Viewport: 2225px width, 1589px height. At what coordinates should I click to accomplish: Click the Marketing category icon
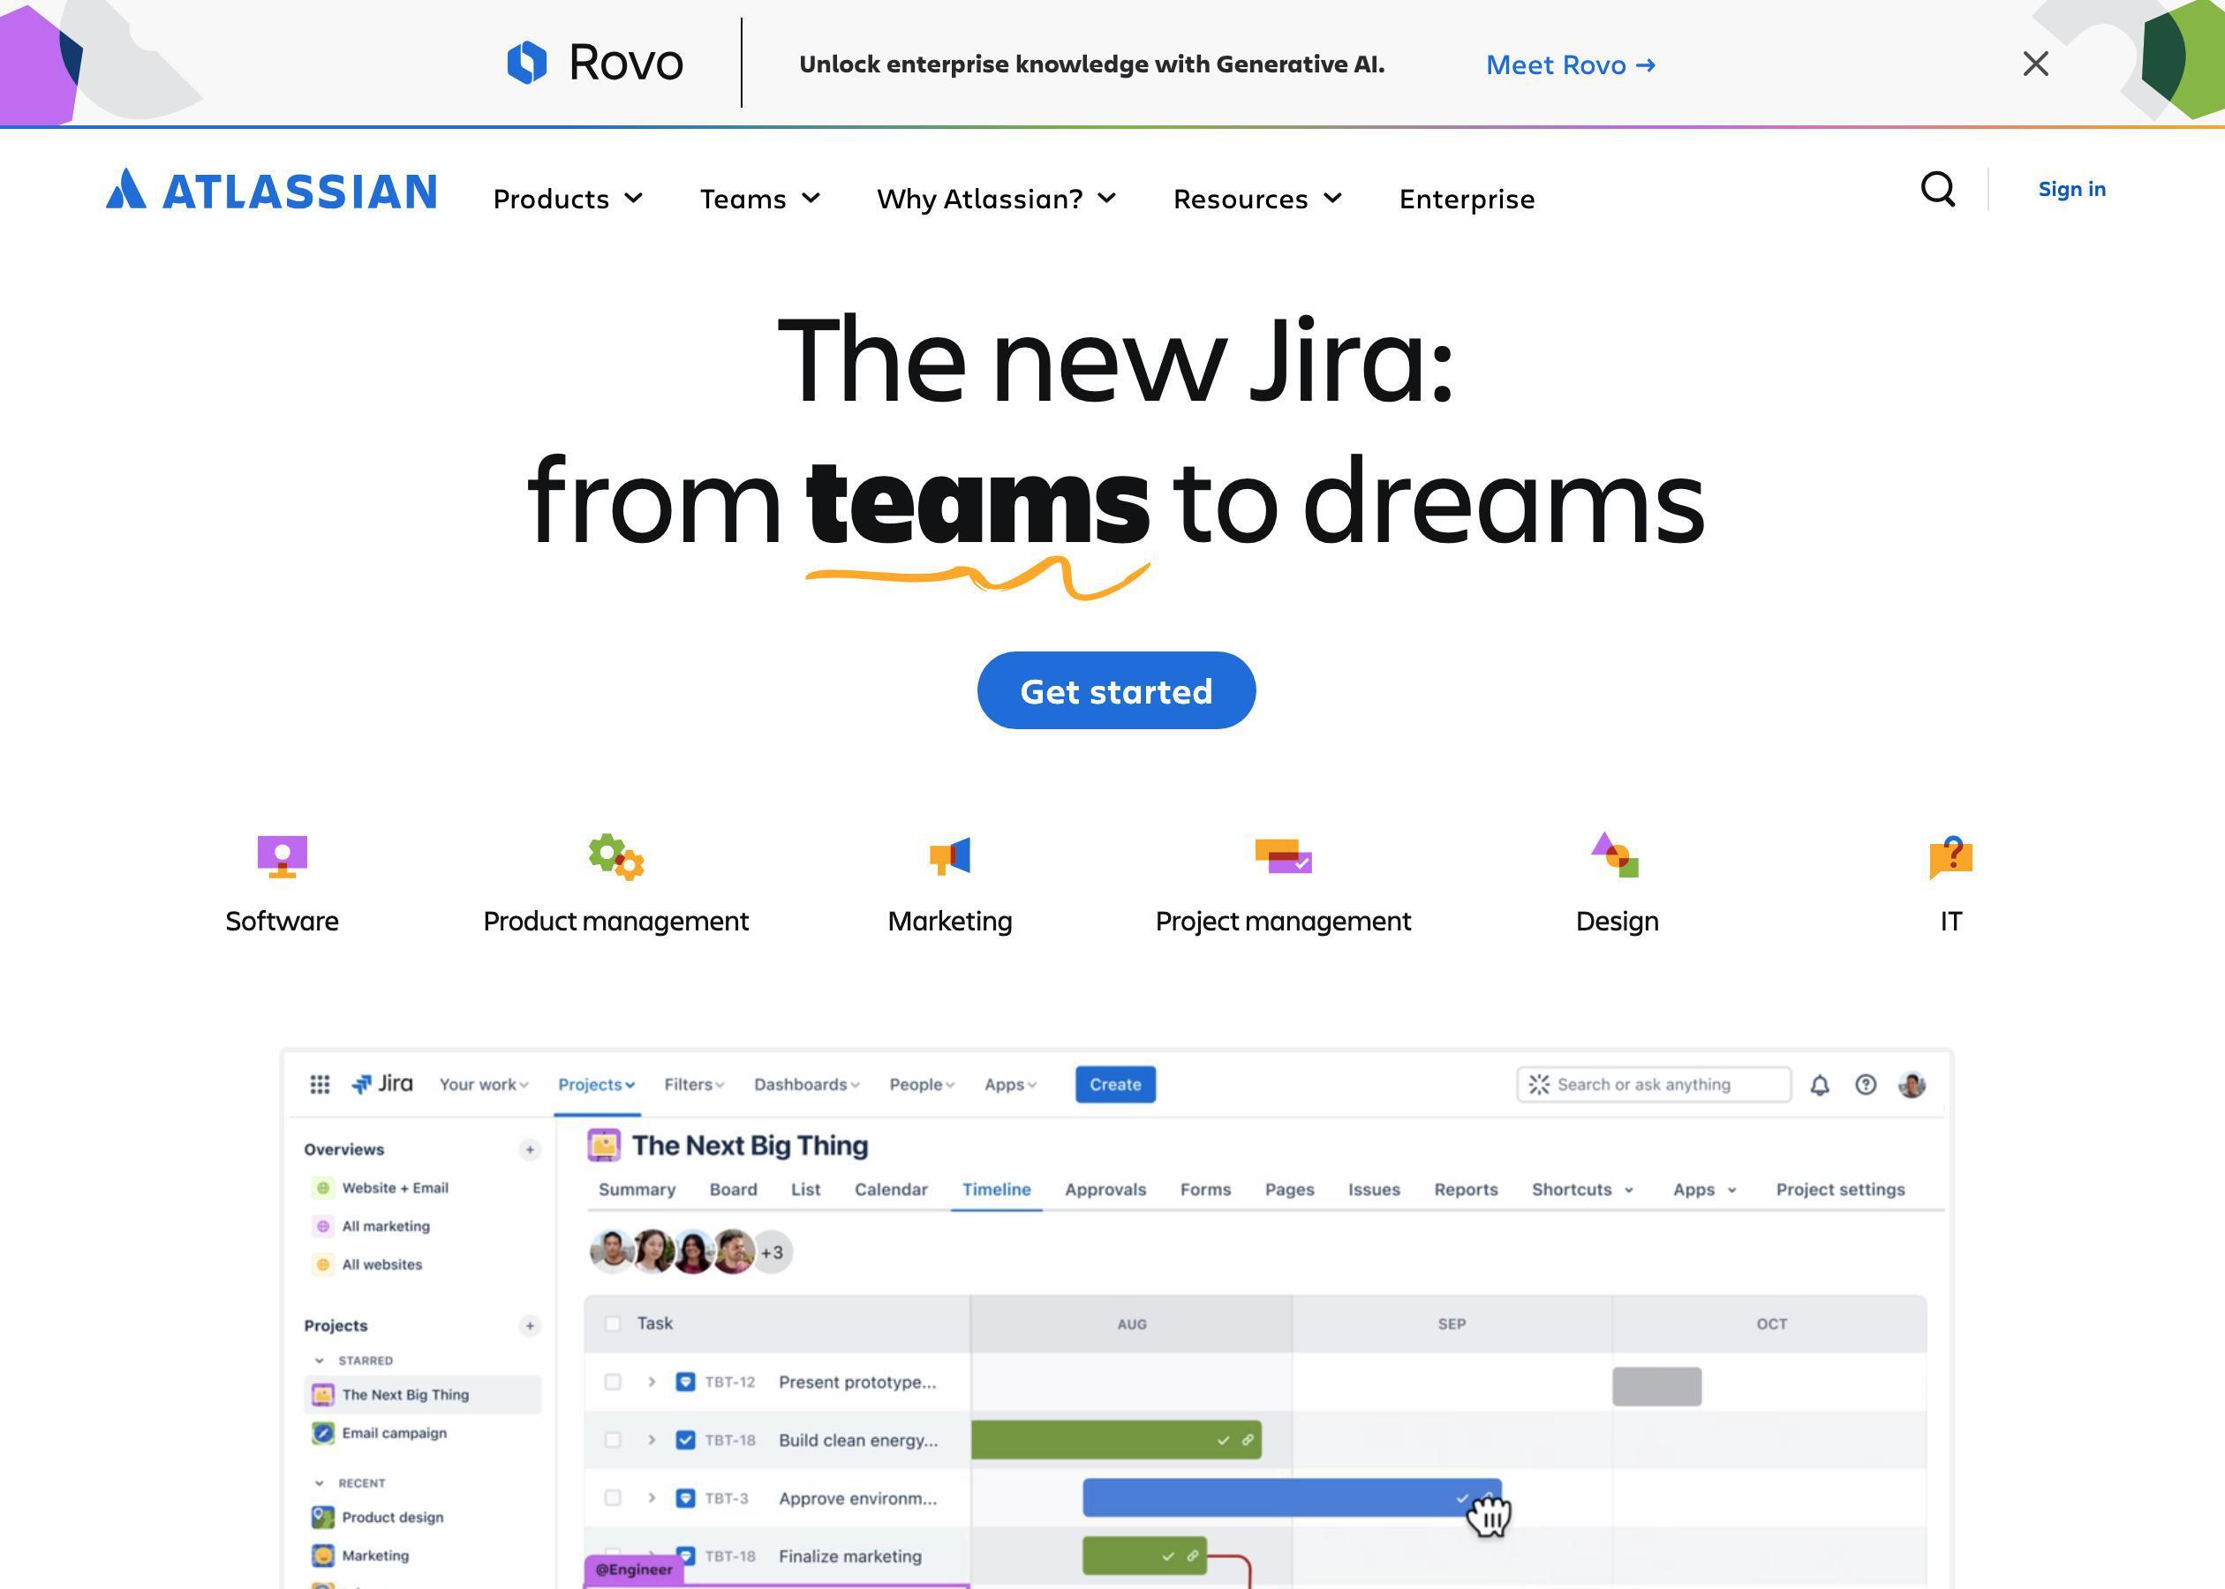[x=949, y=855]
